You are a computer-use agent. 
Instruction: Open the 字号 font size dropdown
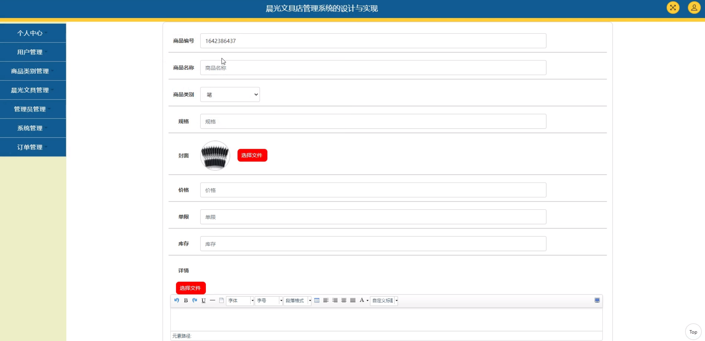pyautogui.click(x=269, y=301)
